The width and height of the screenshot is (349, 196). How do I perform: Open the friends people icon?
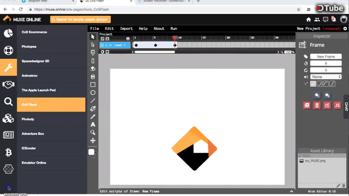pos(317,20)
